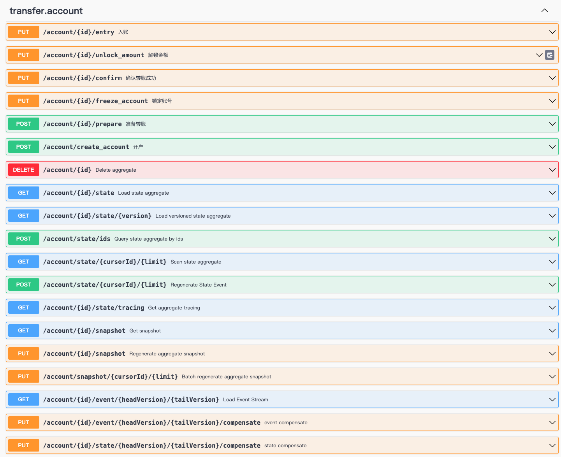561x457 pixels.
Task: Click the /account/{id}/state/tracing path
Action: pyautogui.click(x=93, y=308)
